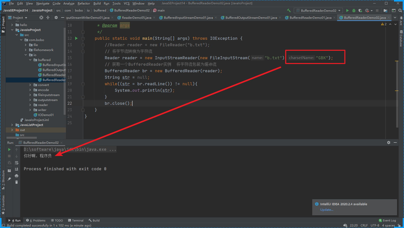Hide the Run panel with minus icon
This screenshot has height=228, width=404.
tap(395, 142)
